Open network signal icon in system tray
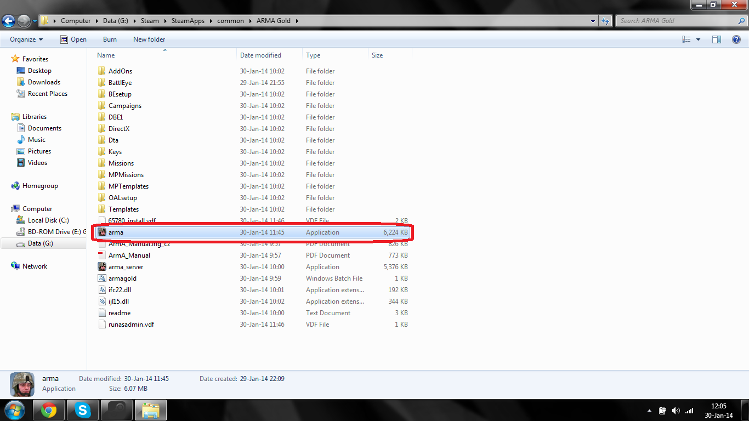 coord(689,411)
